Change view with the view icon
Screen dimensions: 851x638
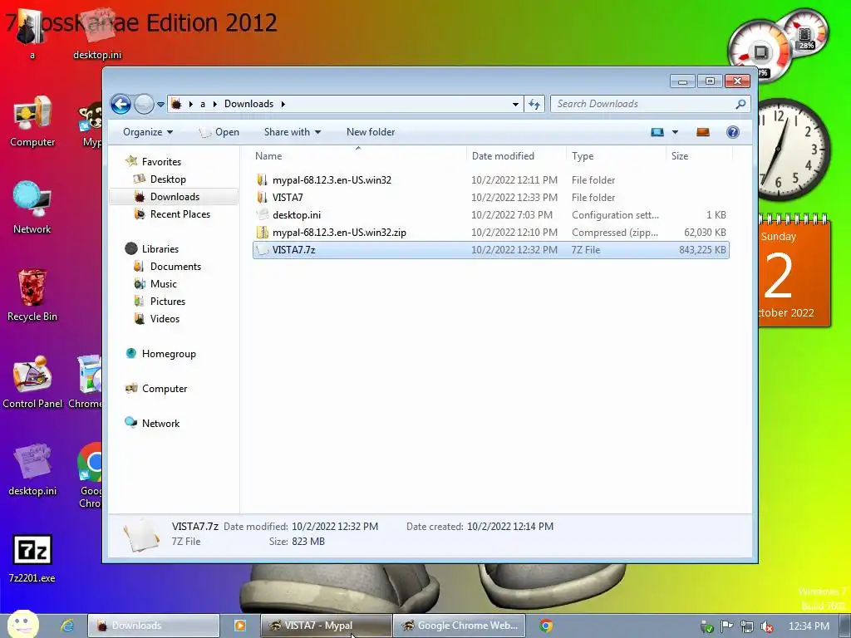[657, 132]
